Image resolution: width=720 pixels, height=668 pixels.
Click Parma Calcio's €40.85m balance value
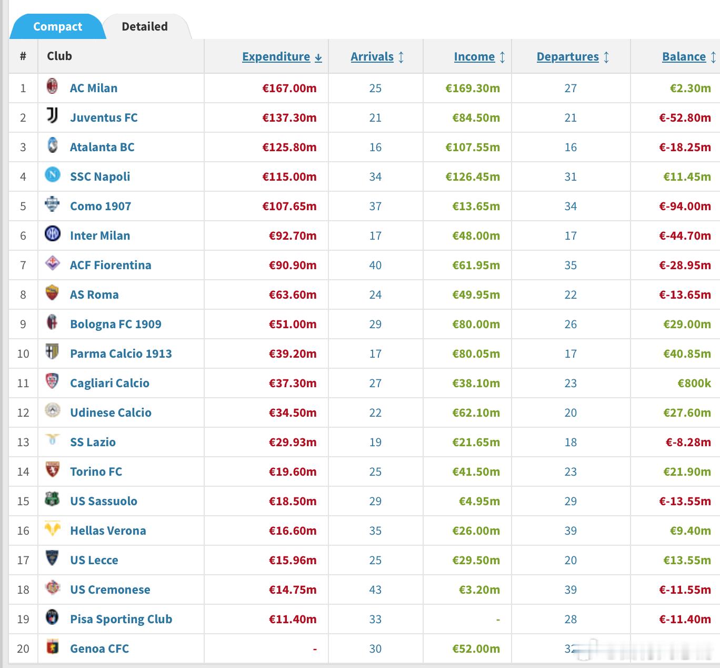[687, 353]
